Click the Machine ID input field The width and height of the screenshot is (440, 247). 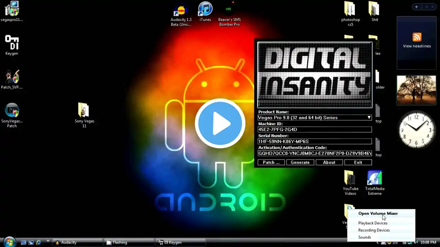pyautogui.click(x=315, y=130)
